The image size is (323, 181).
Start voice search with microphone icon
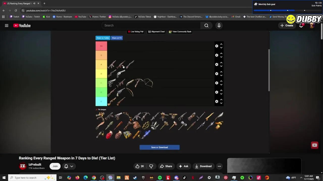coord(219,25)
